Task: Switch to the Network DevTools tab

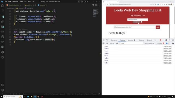Action: 149,40
